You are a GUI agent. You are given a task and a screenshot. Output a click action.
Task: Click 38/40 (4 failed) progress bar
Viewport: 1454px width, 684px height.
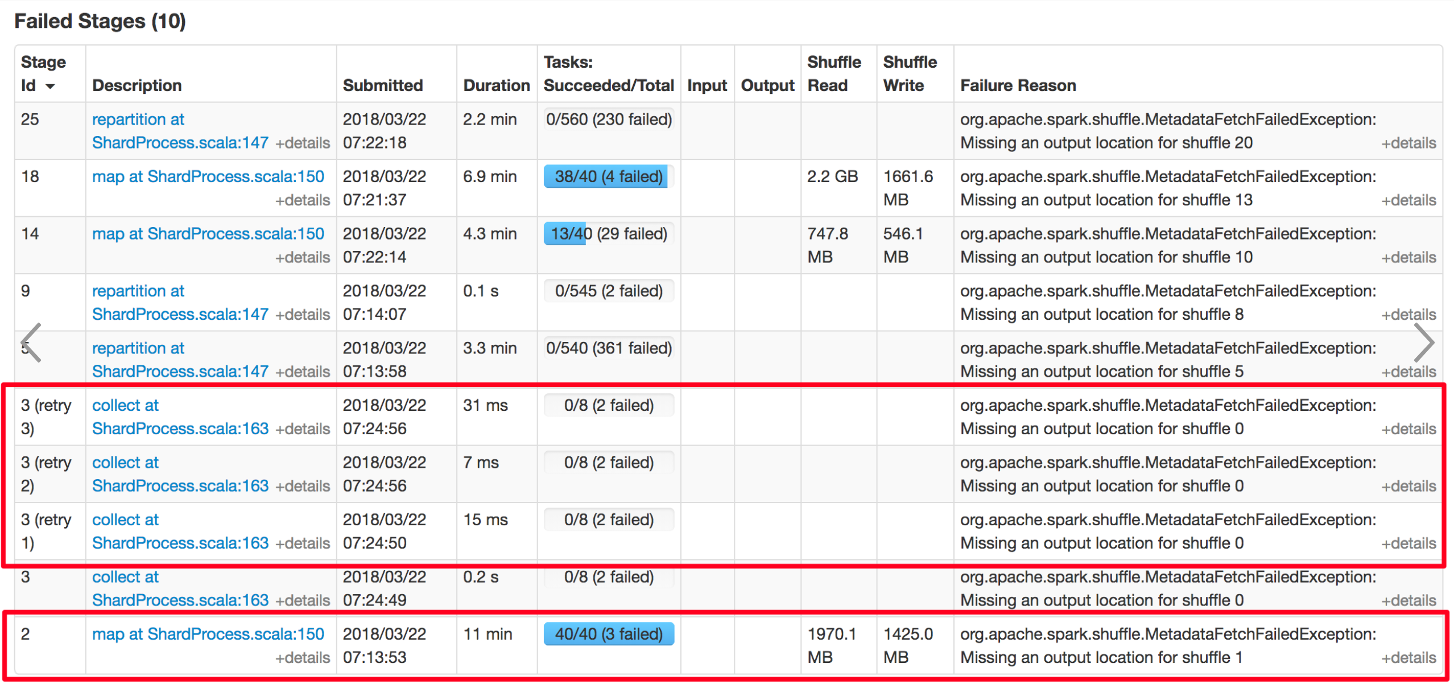pyautogui.click(x=608, y=176)
